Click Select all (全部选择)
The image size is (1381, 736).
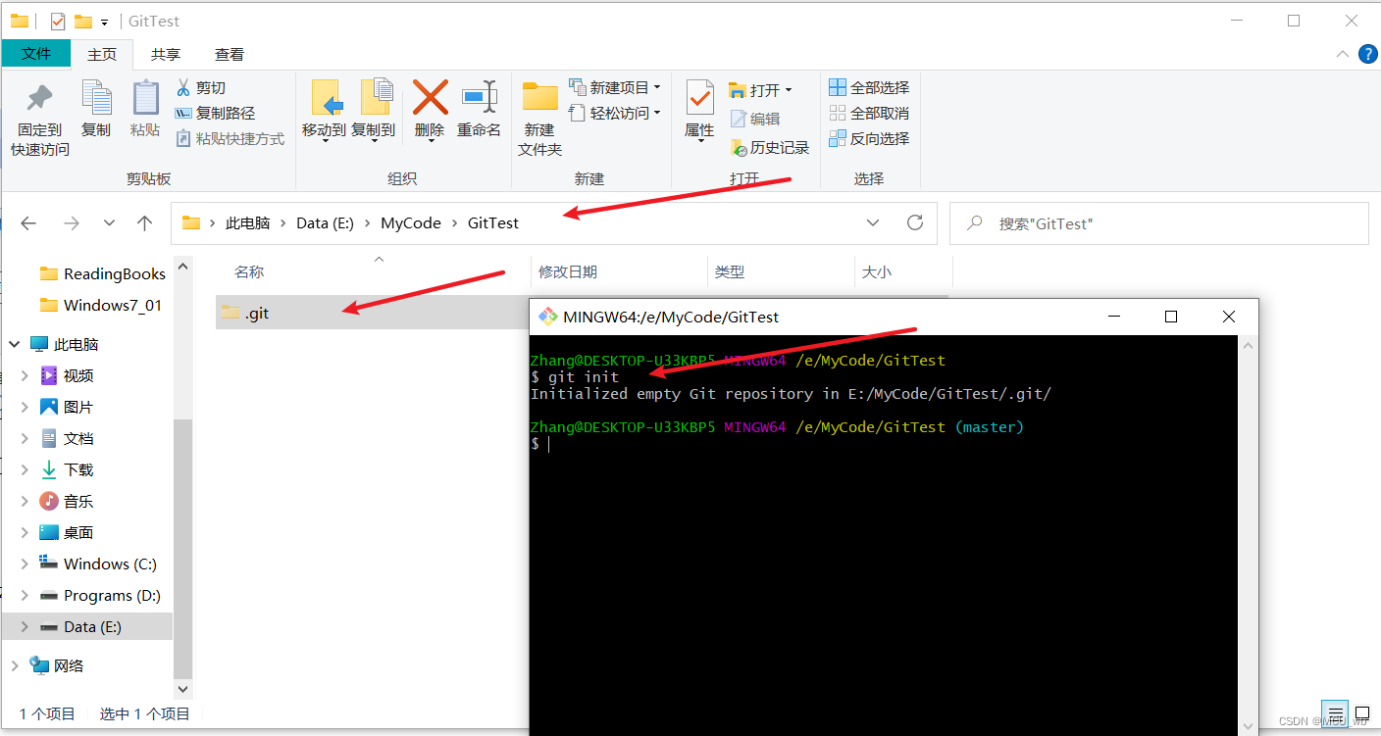tap(869, 87)
